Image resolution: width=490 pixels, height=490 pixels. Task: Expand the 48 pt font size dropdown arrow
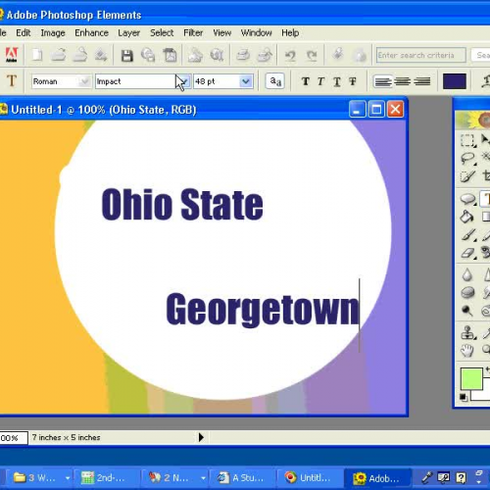click(x=246, y=81)
